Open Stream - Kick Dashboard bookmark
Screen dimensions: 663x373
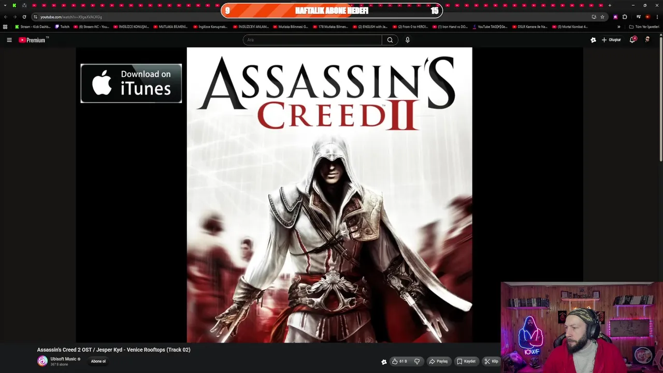pyautogui.click(x=33, y=26)
